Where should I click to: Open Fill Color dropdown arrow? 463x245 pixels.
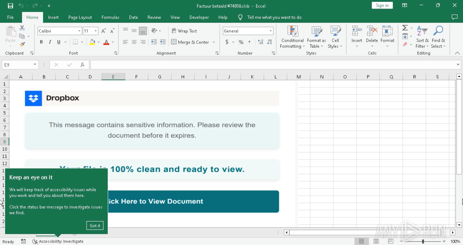[99, 42]
